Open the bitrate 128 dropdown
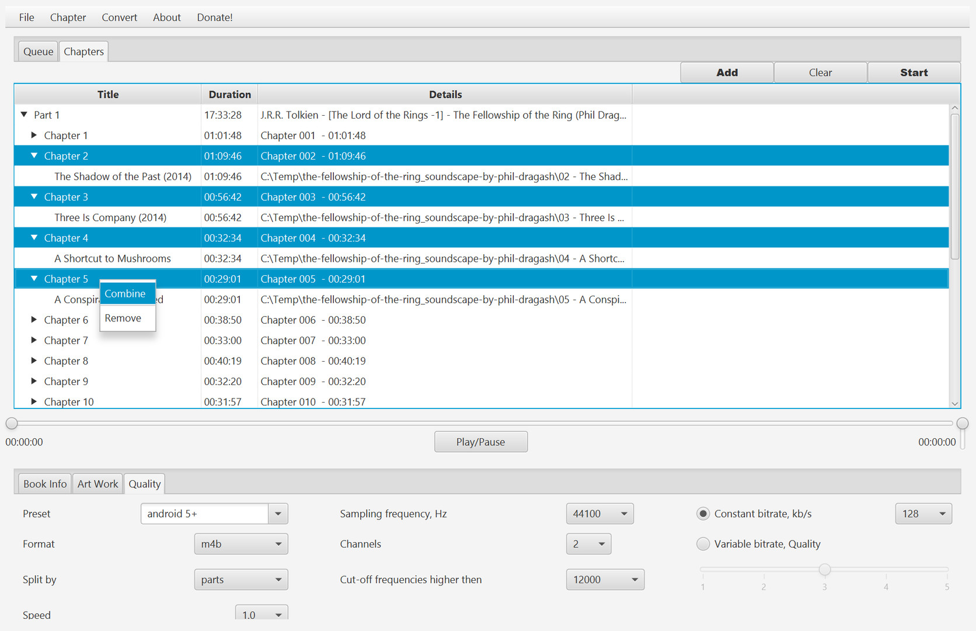This screenshot has height=631, width=976. tap(923, 514)
